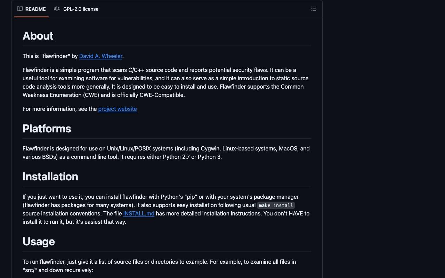
Task: Open the INSTALL.md link
Action: (x=139, y=213)
